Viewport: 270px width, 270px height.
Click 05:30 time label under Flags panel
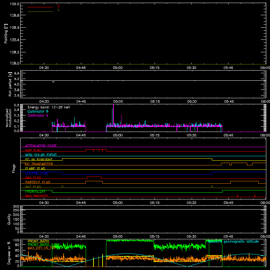[191, 203]
